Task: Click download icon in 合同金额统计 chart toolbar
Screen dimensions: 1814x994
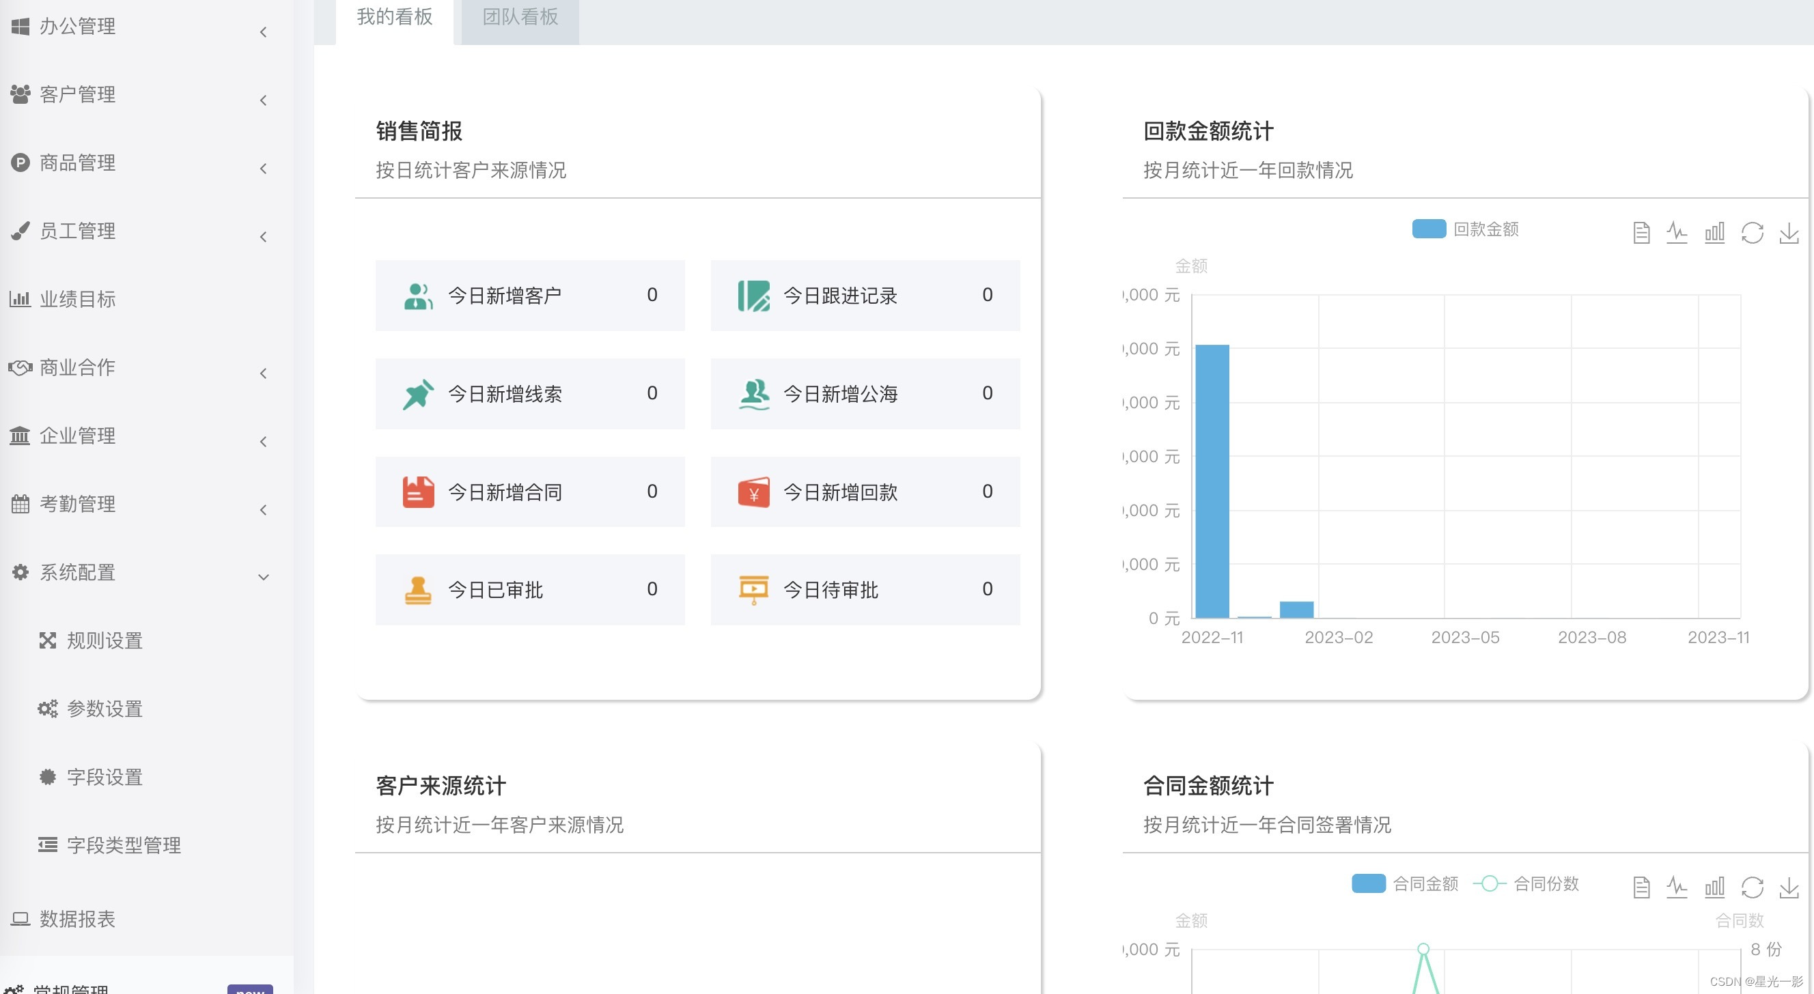Action: pos(1789,887)
